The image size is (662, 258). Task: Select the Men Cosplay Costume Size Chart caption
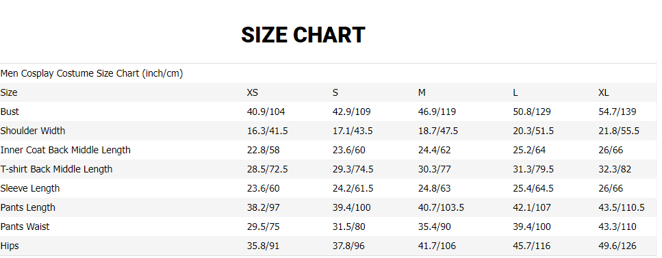(92, 73)
